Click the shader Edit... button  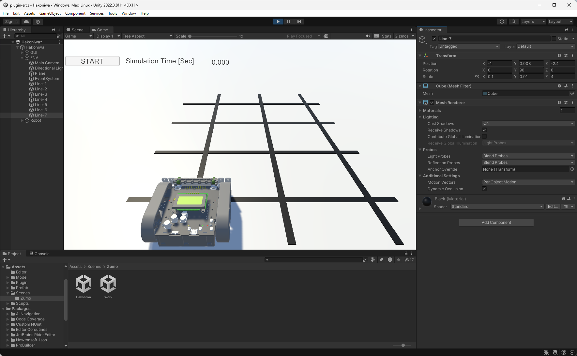553,207
